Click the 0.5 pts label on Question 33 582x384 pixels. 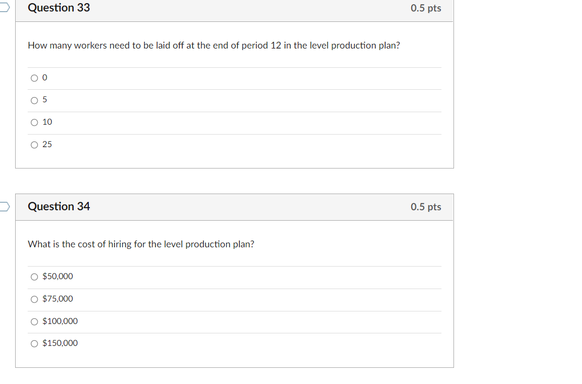(x=426, y=8)
